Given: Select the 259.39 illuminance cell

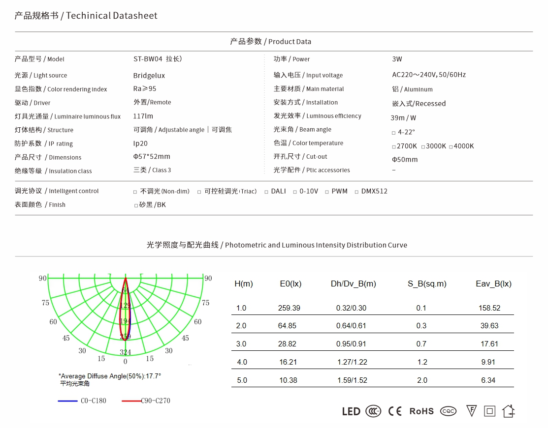Looking at the screenshot, I should pos(289,308).
